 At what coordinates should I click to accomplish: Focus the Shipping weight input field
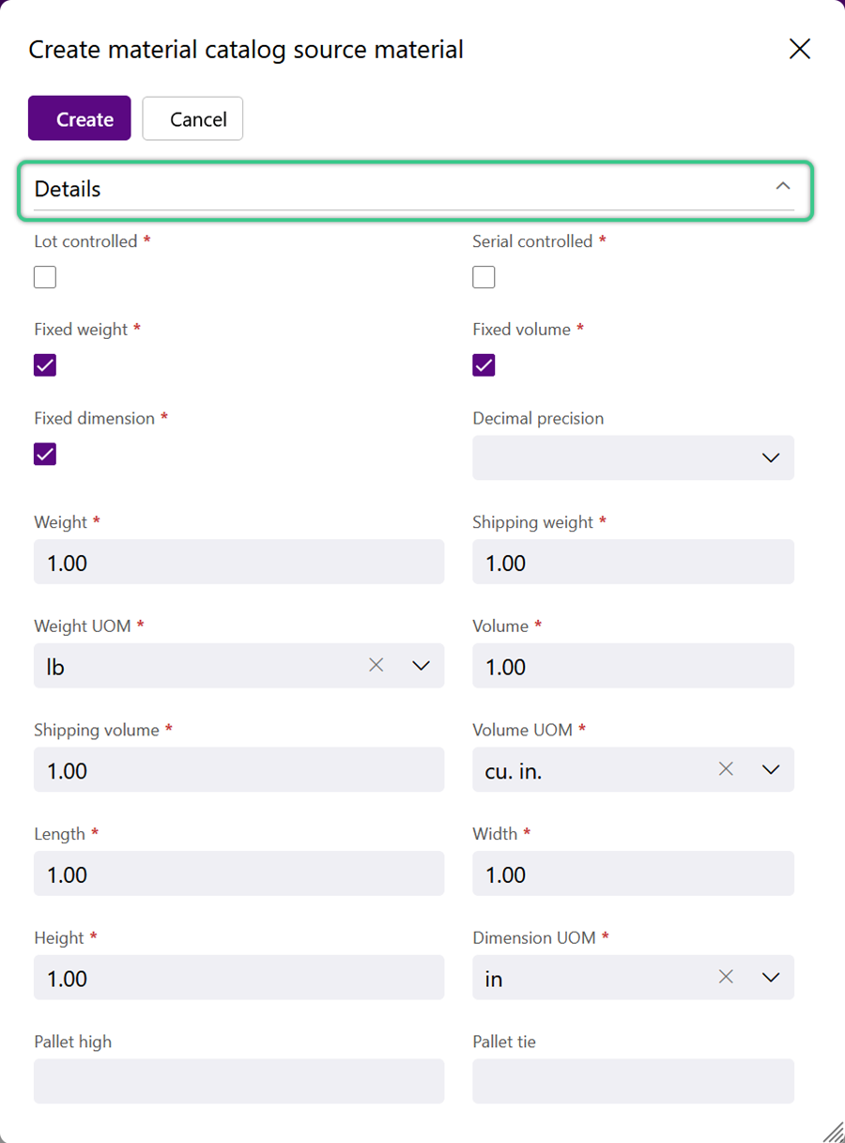coord(633,562)
